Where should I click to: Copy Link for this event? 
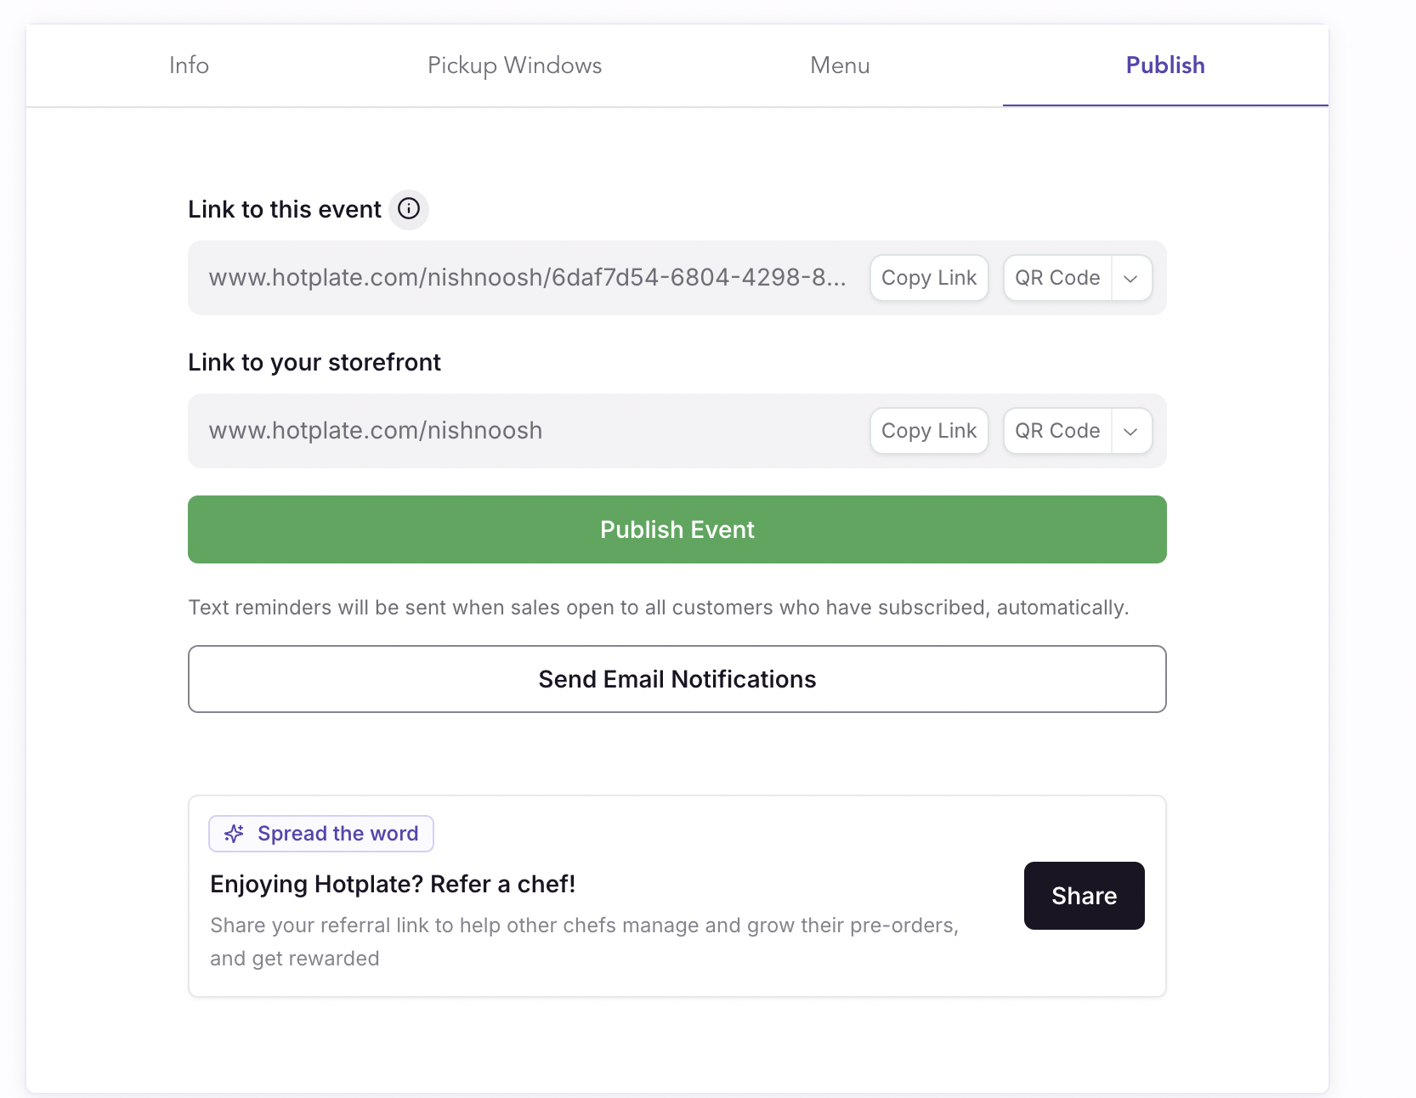[929, 278]
